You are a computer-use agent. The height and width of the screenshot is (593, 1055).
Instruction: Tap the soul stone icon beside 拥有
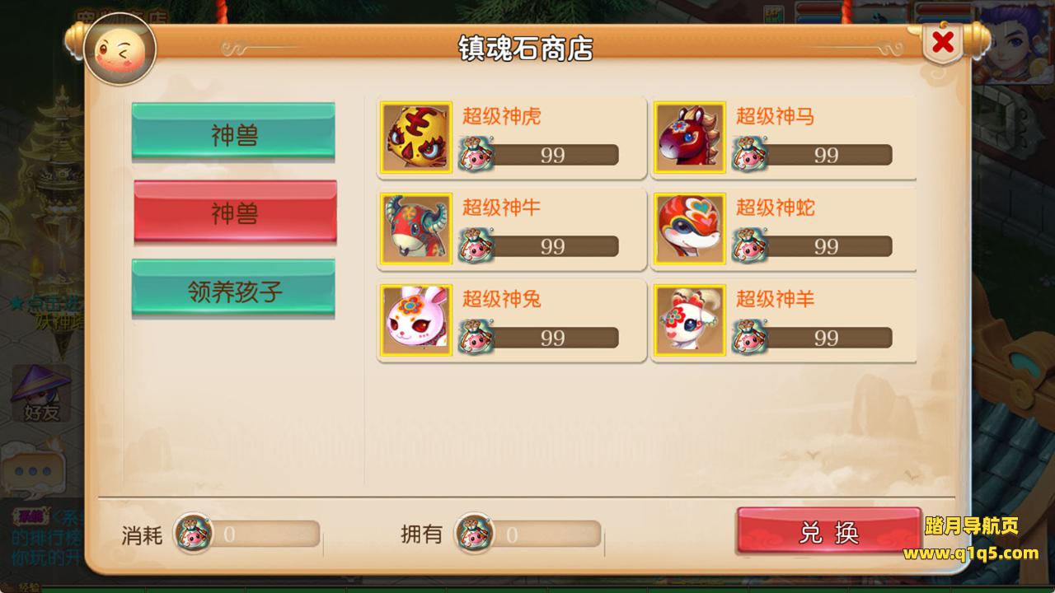pyautogui.click(x=475, y=533)
